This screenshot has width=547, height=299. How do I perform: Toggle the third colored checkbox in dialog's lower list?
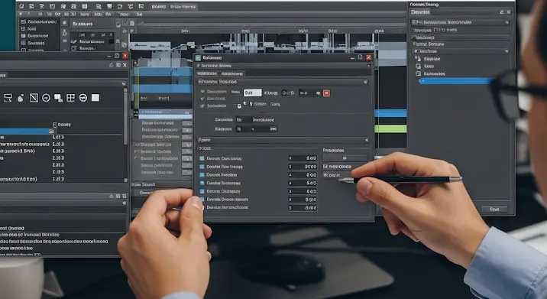pos(202,174)
